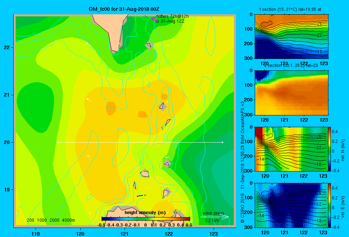Click latitude label 19 on the main map axis
The width and height of the screenshot is (349, 237).
[7, 190]
